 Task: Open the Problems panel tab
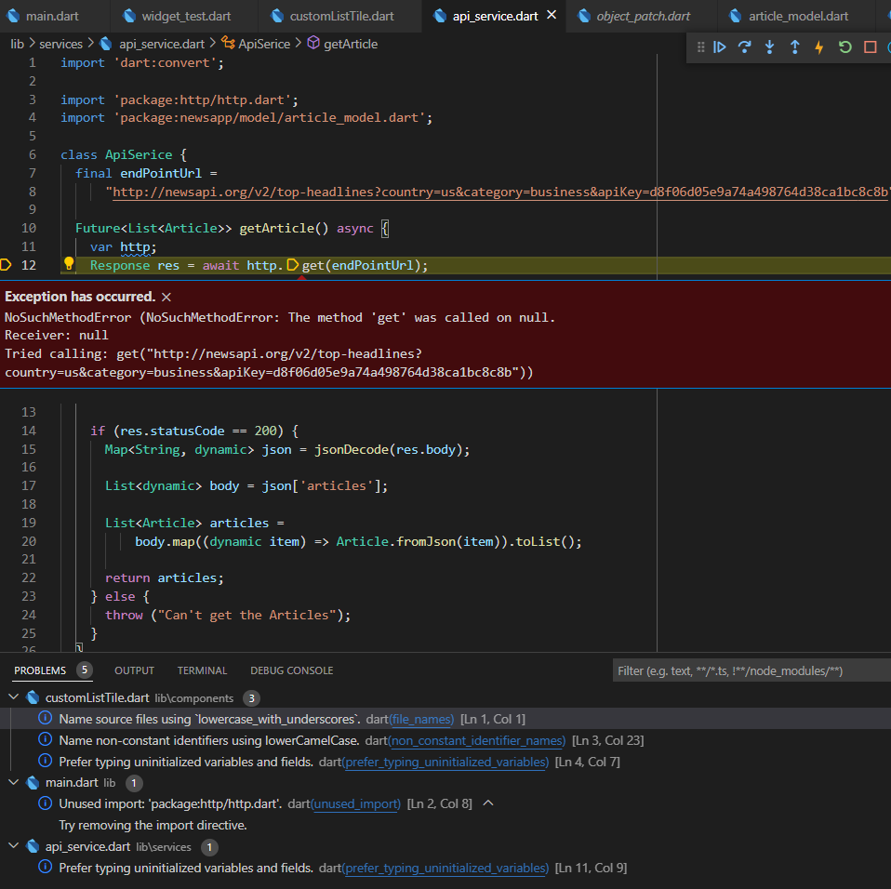tap(40, 670)
